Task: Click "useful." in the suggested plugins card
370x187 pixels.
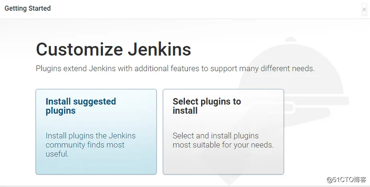Action: point(57,154)
